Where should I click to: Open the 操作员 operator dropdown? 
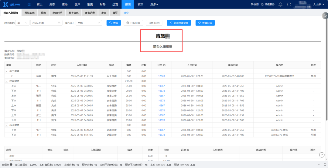pyautogui.click(x=89, y=23)
